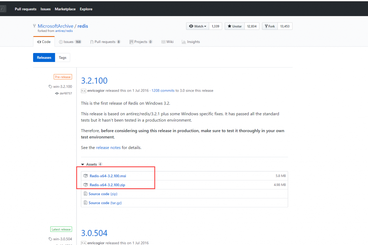
Task: Open the antirez/redis upstream link
Action: (x=64, y=31)
